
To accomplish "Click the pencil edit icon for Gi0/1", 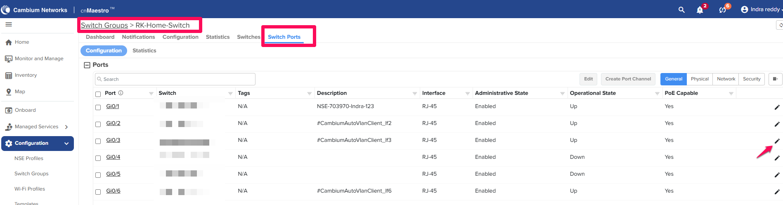I will pyautogui.click(x=777, y=107).
